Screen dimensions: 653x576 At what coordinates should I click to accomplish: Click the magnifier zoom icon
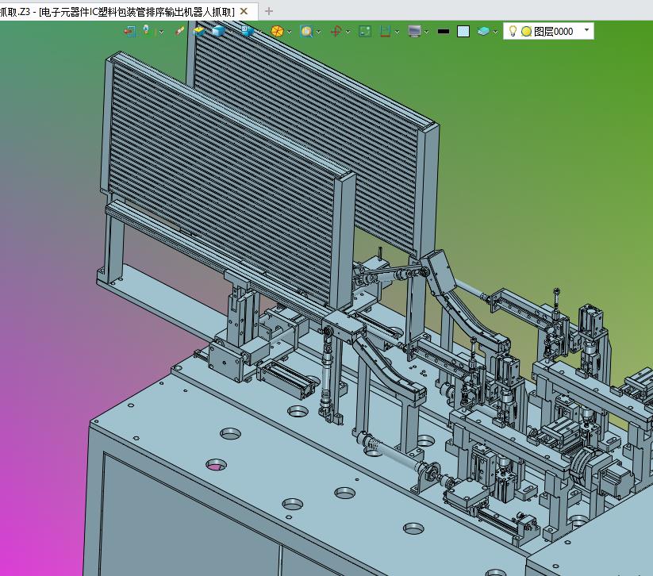[x=306, y=31]
